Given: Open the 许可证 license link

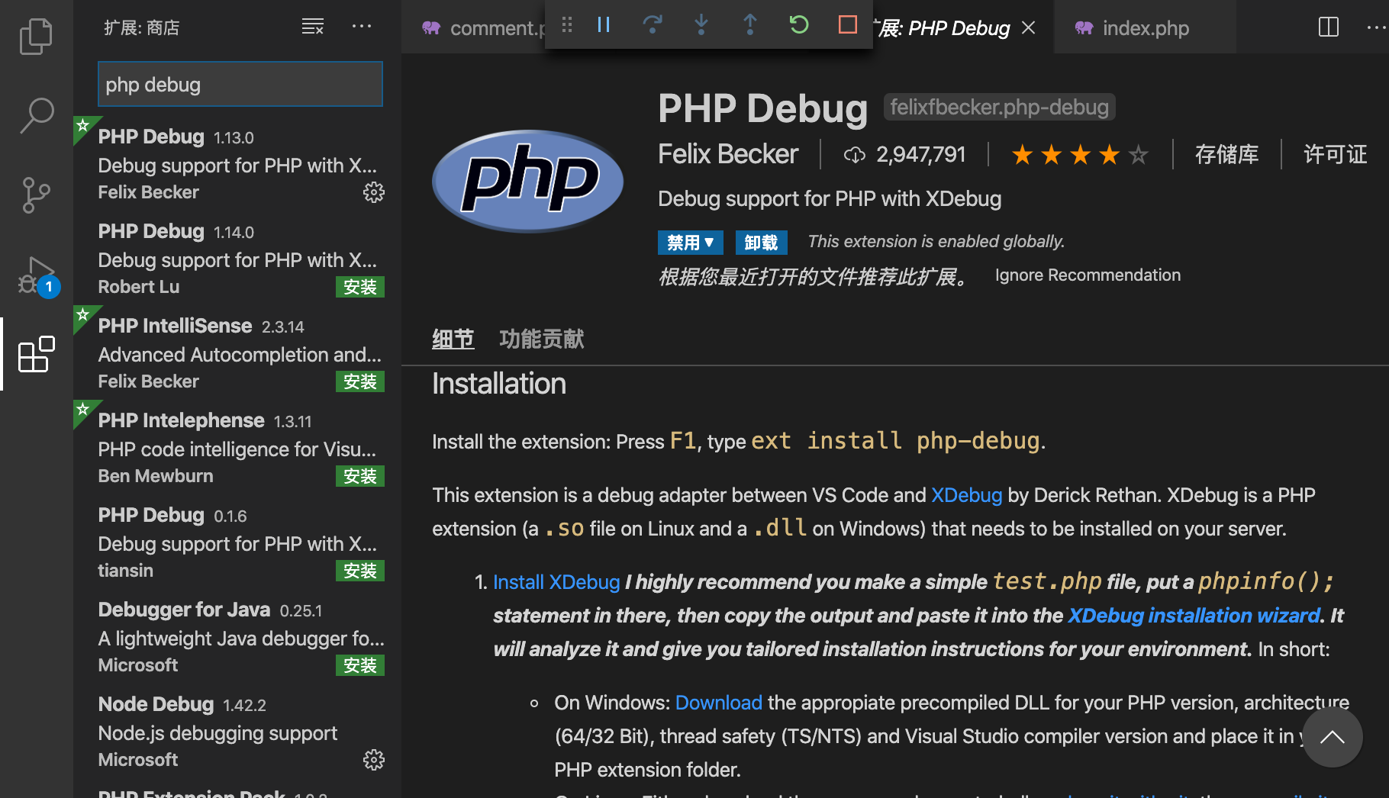Looking at the screenshot, I should coord(1335,155).
